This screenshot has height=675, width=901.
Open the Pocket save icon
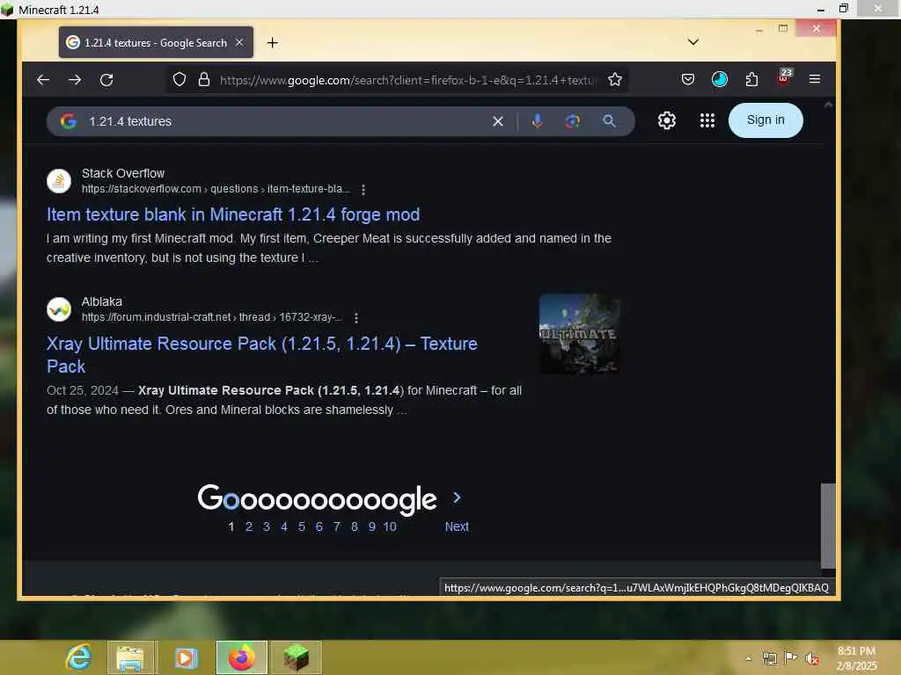[x=688, y=79]
